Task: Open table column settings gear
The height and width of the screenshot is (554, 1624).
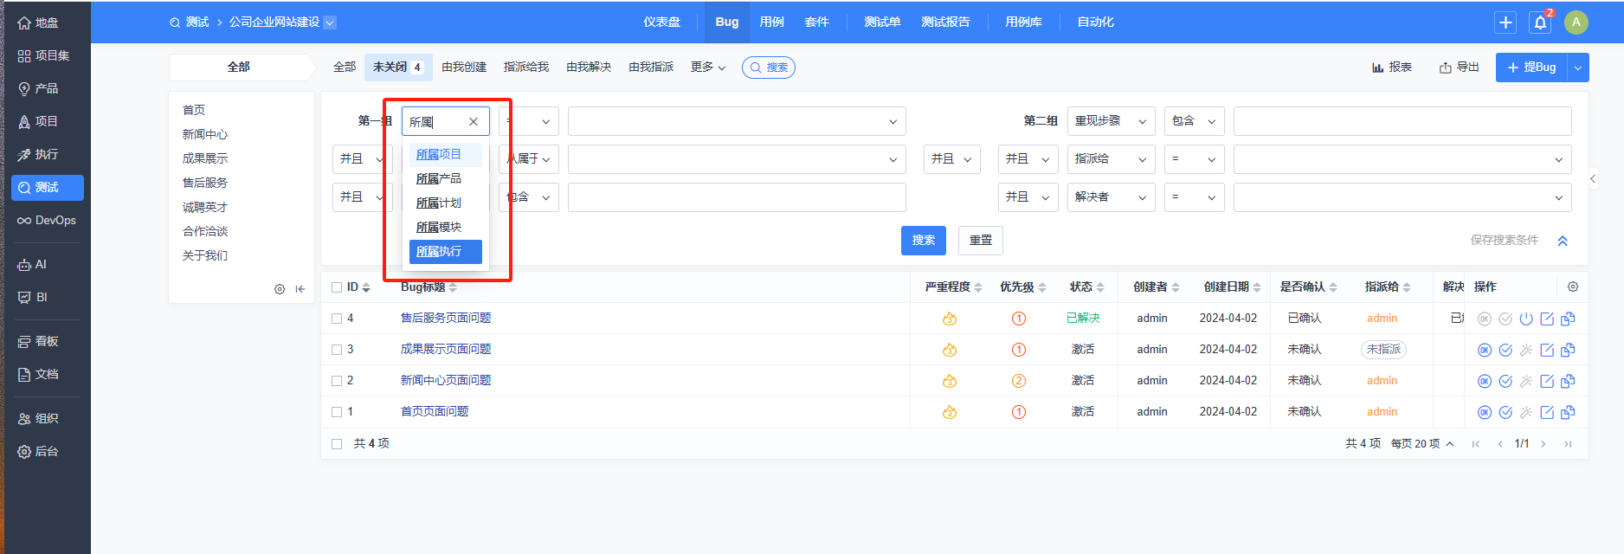Action: [1573, 287]
